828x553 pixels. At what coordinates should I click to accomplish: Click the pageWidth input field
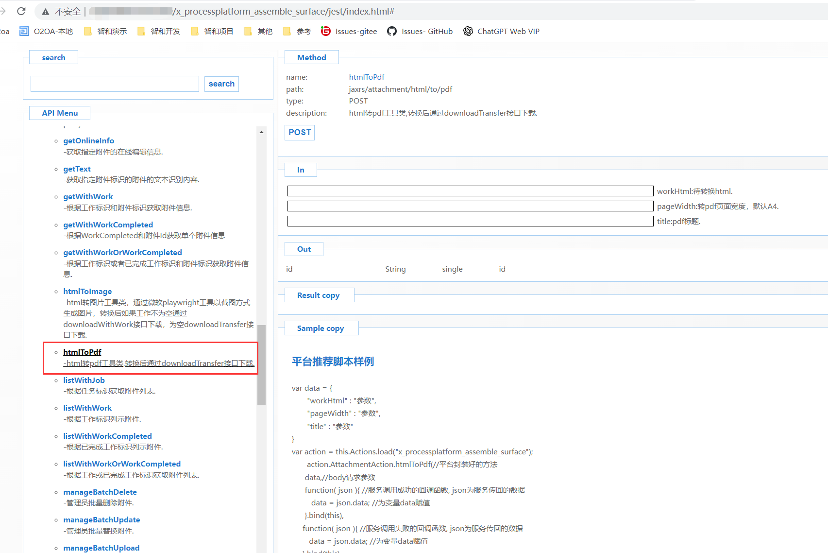tap(470, 206)
